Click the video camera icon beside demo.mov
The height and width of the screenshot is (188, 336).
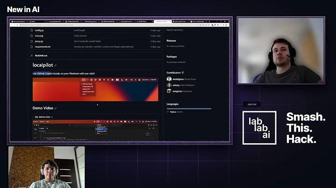36,117
